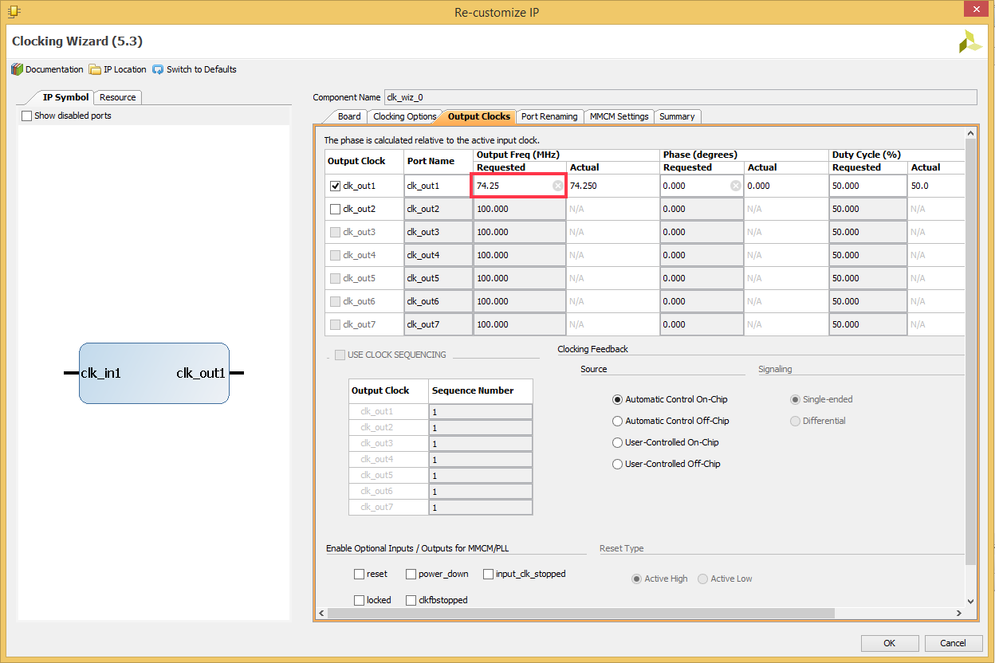
Task: Click the horizontal scrollbar right arrow
Action: click(959, 614)
